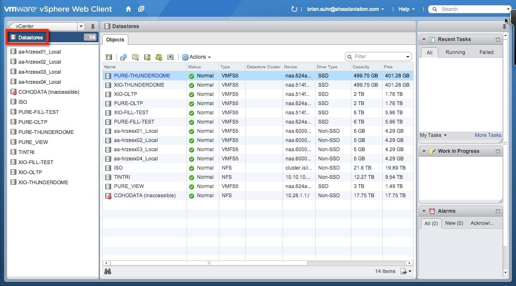Click the Alarms clock icon

(x=432, y=211)
